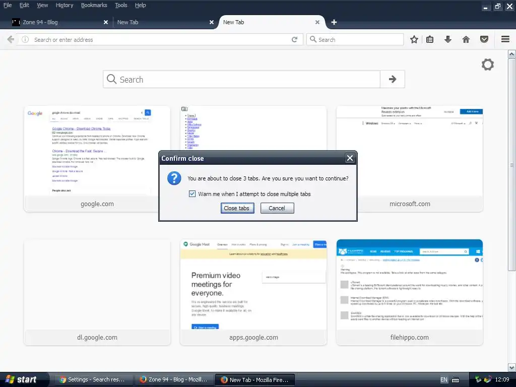Click the new tab search go arrow
Screen dimensions: 516x387
(392, 79)
